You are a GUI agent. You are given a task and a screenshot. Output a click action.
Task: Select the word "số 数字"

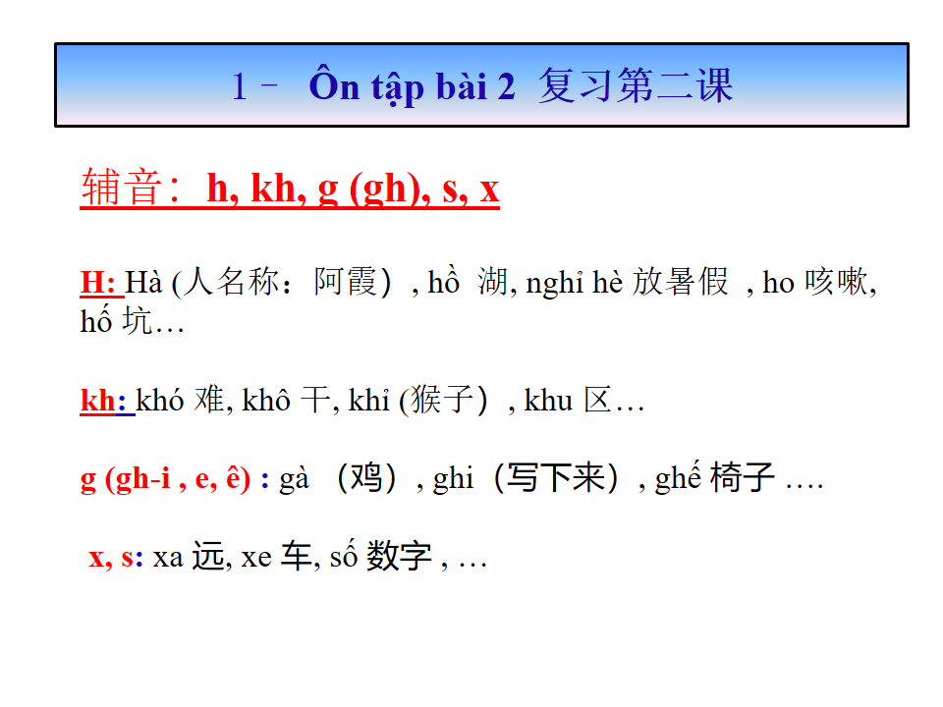pyautogui.click(x=380, y=558)
